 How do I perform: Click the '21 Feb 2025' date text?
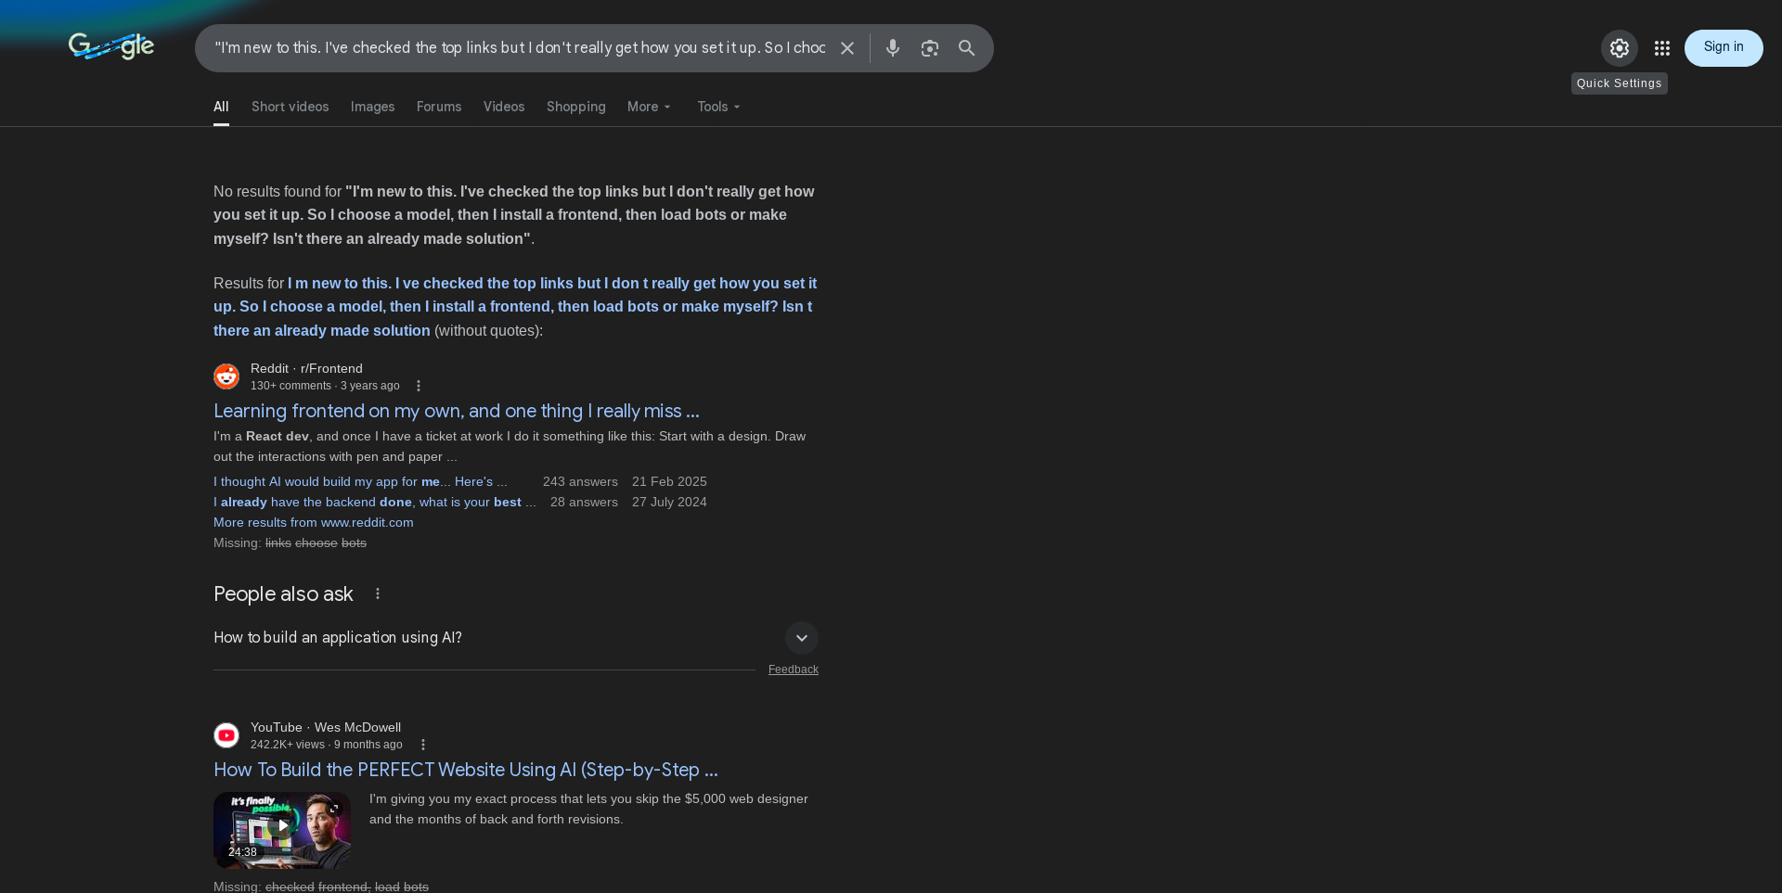[x=669, y=482]
